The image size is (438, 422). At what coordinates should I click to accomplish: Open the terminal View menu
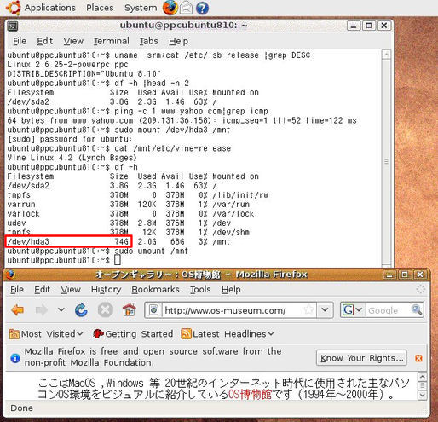click(73, 41)
